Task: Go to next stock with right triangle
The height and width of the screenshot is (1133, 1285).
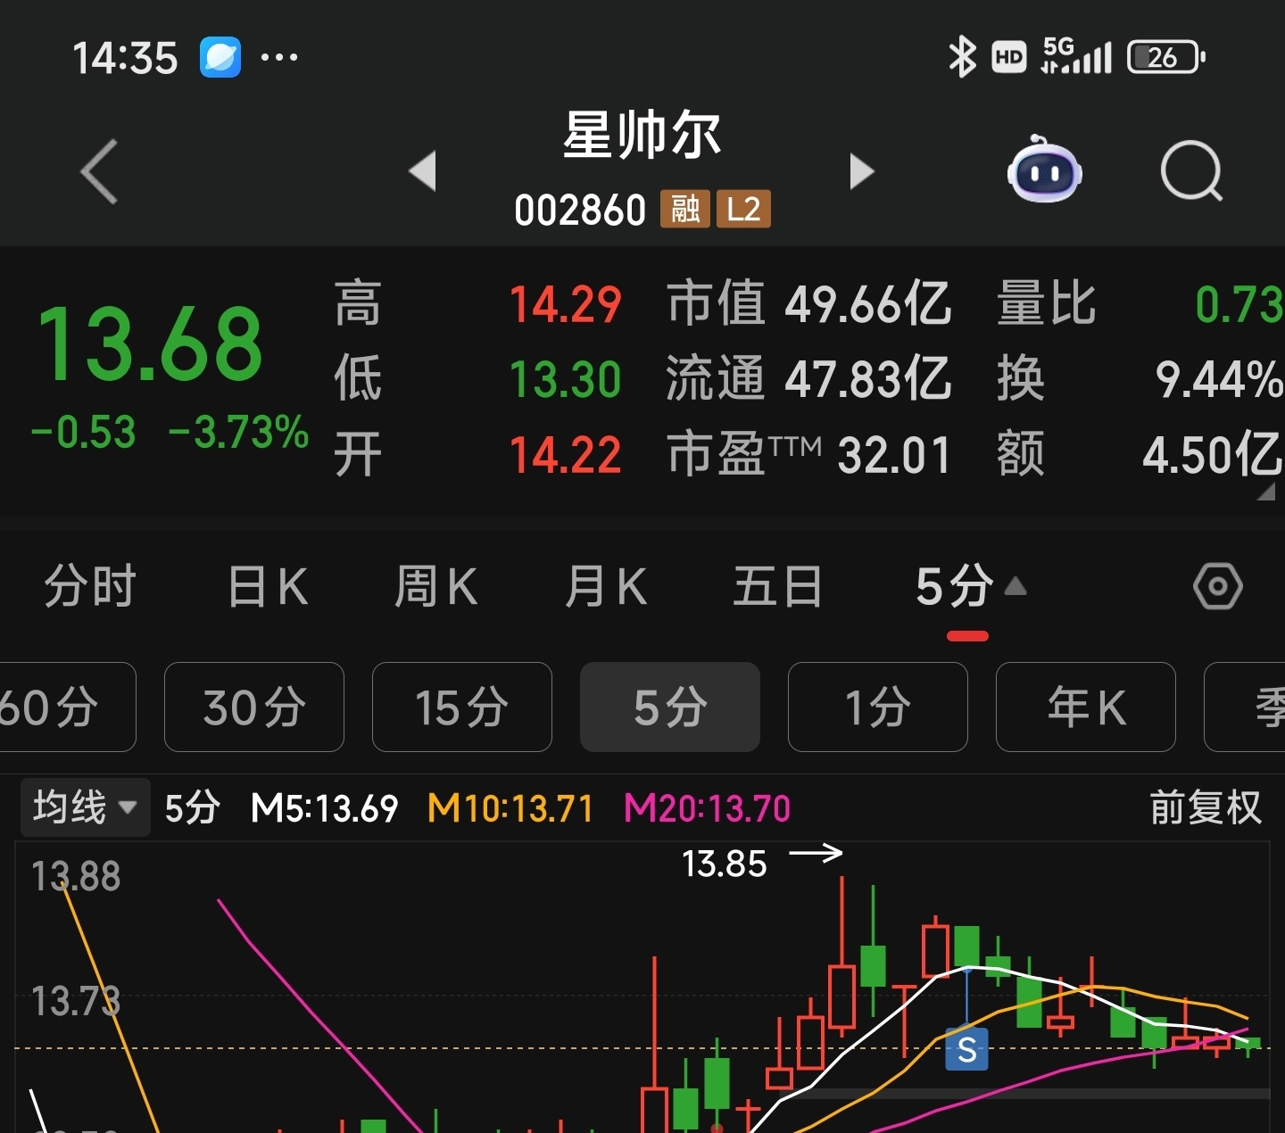Action: (x=861, y=171)
